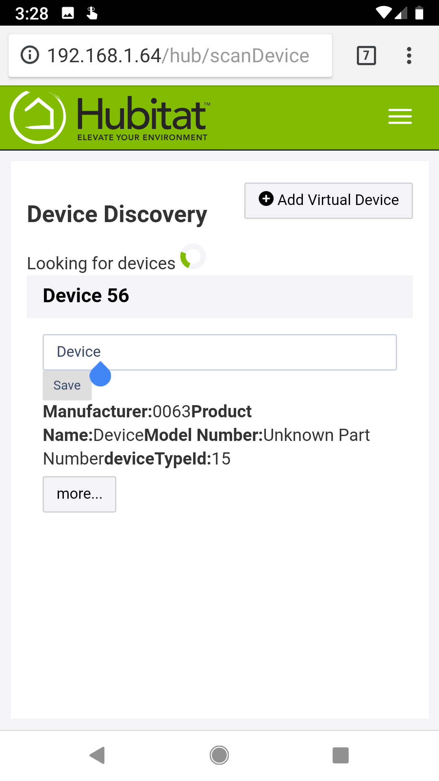Image resolution: width=439 pixels, height=781 pixels.
Task: Click the Hubitat house logo
Action: pos(38,117)
